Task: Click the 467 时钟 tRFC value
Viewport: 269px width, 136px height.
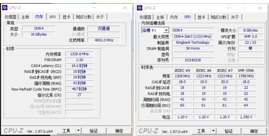Action: (79, 89)
